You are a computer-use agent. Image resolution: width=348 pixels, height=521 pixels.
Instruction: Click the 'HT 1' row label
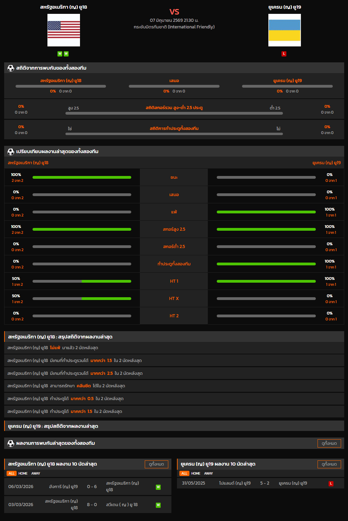click(x=174, y=281)
